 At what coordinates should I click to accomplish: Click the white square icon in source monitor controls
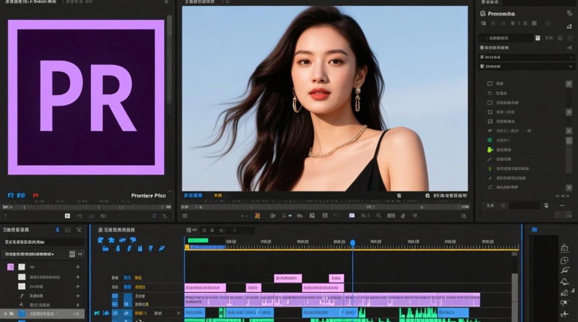click(x=67, y=216)
